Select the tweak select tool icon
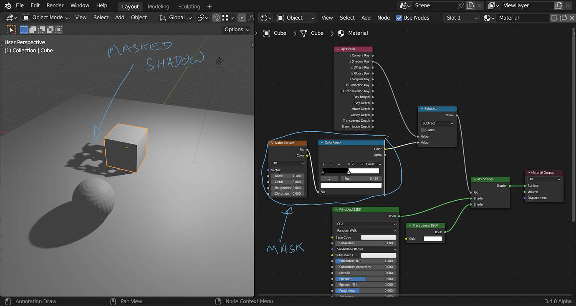The height and width of the screenshot is (306, 576). coord(11,30)
